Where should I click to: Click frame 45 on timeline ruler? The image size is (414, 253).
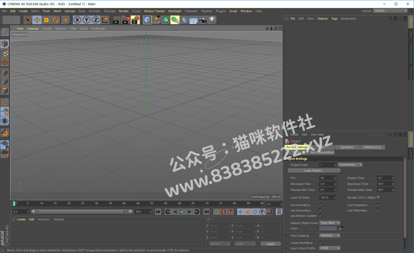[138, 204]
